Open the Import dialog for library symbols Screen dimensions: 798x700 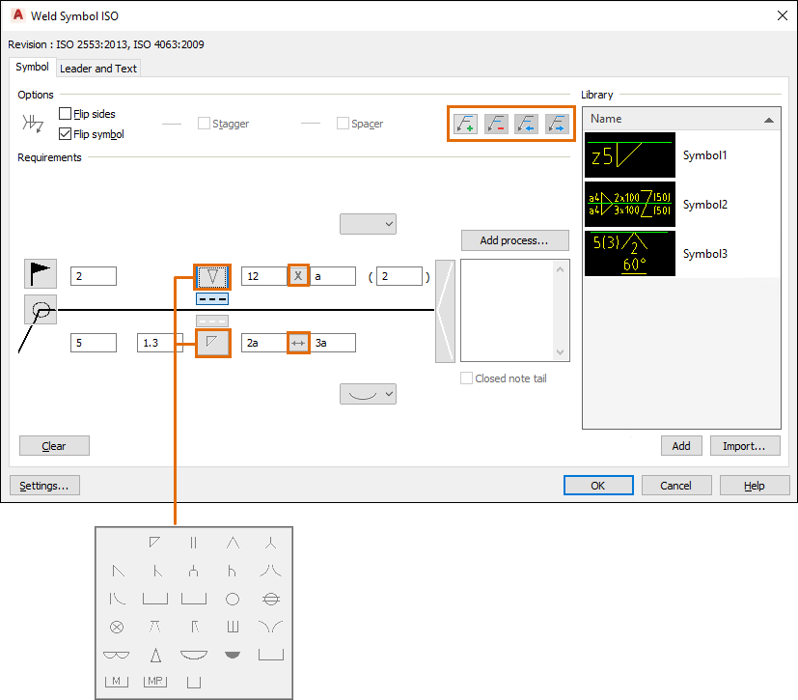(x=744, y=445)
